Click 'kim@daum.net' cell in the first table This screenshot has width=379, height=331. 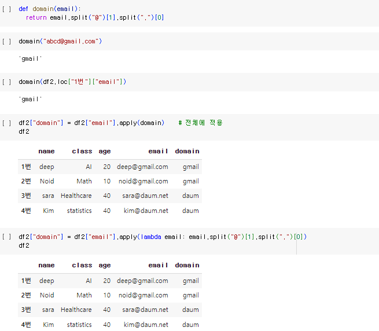pos(146,211)
